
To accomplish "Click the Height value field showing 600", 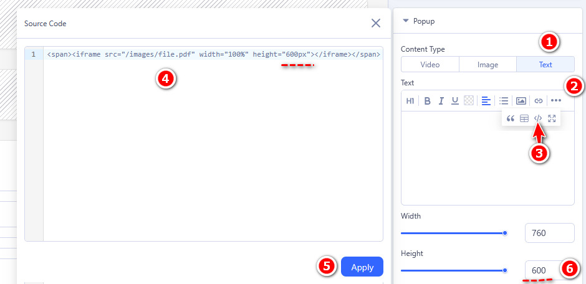I will [549, 270].
